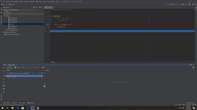Image resolution: width=197 pixels, height=110 pixels.
Task: Open the Code menu
Action: 22,2
